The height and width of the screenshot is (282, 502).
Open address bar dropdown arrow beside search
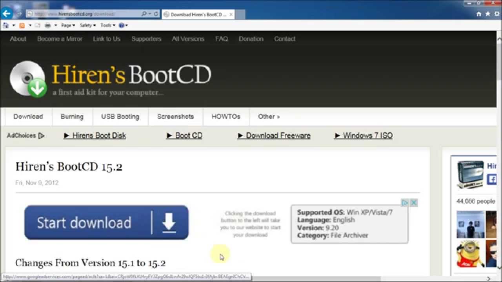click(149, 14)
